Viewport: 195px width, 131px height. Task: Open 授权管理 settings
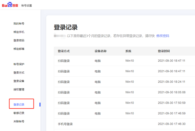(x=19, y=89)
